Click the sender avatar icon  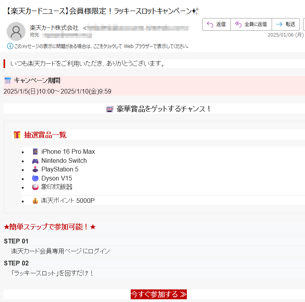point(16,31)
